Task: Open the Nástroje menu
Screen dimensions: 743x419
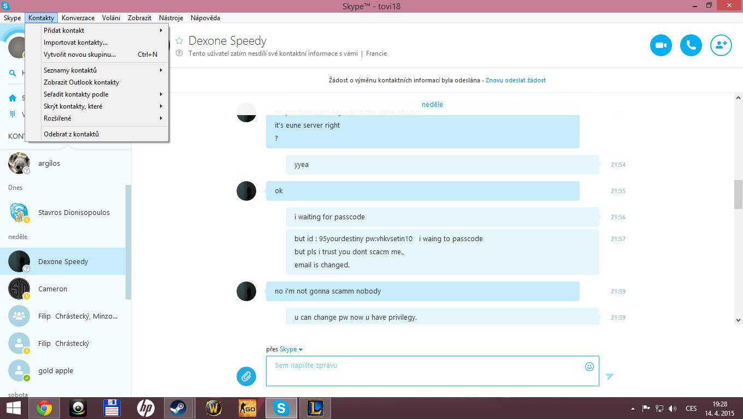Action: tap(171, 18)
